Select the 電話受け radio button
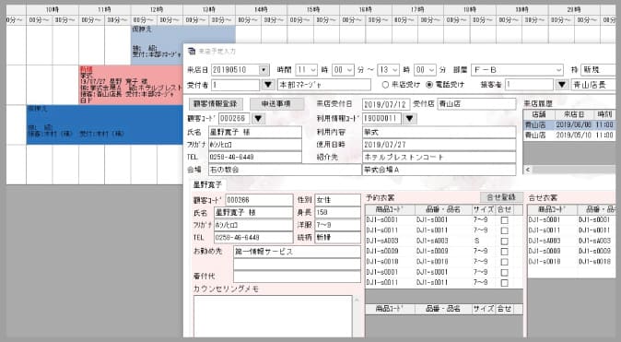This screenshot has height=342, width=621. click(x=429, y=85)
